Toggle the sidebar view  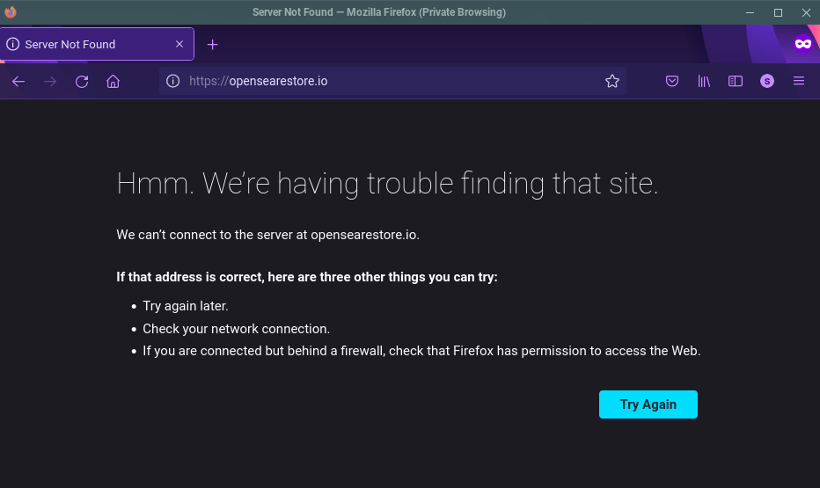pos(736,81)
